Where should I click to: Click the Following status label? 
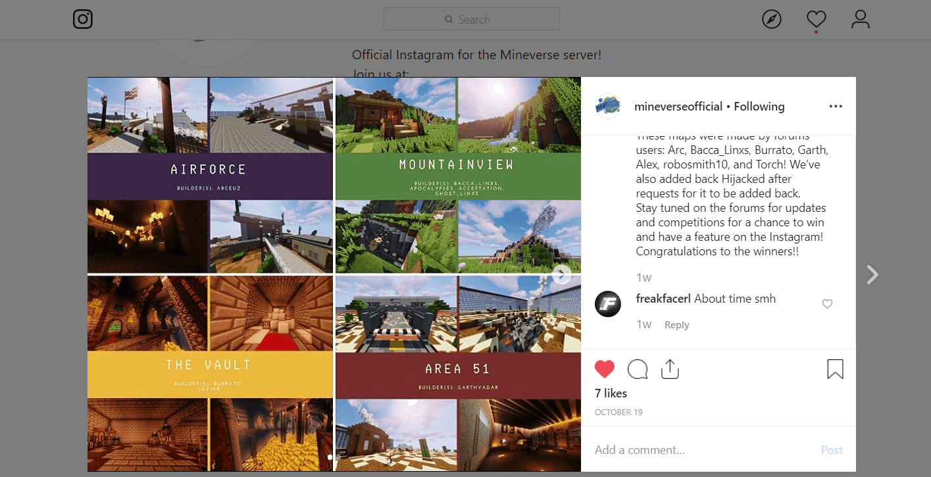pos(759,107)
